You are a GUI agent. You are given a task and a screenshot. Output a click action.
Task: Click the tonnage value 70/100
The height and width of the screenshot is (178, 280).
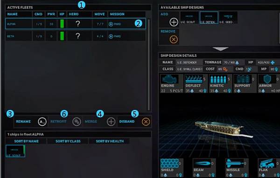(x=229, y=62)
